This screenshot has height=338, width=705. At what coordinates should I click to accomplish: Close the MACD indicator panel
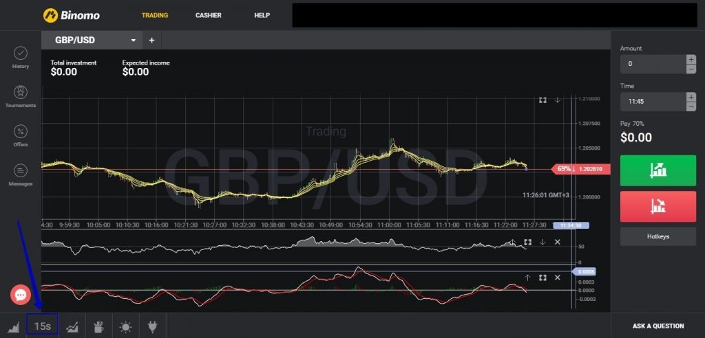point(558,278)
